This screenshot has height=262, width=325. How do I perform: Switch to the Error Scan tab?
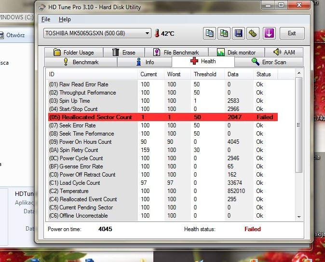coord(269,62)
